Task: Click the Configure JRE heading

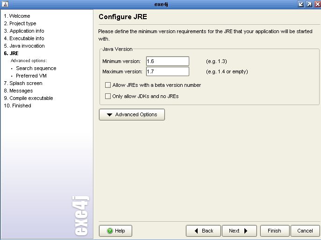Action: pos(123,17)
